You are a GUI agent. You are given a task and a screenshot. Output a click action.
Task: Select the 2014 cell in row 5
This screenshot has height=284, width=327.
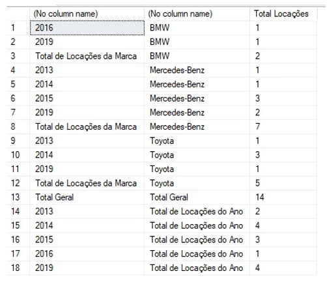tap(87, 84)
